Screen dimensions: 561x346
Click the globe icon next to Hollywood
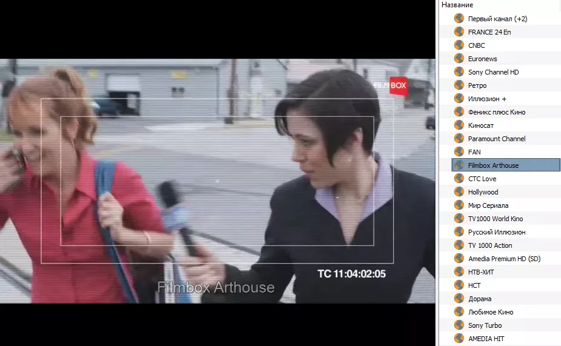[x=459, y=191]
